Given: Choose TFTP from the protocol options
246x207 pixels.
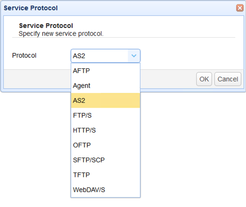Looking at the screenshot, I should [x=106, y=175].
